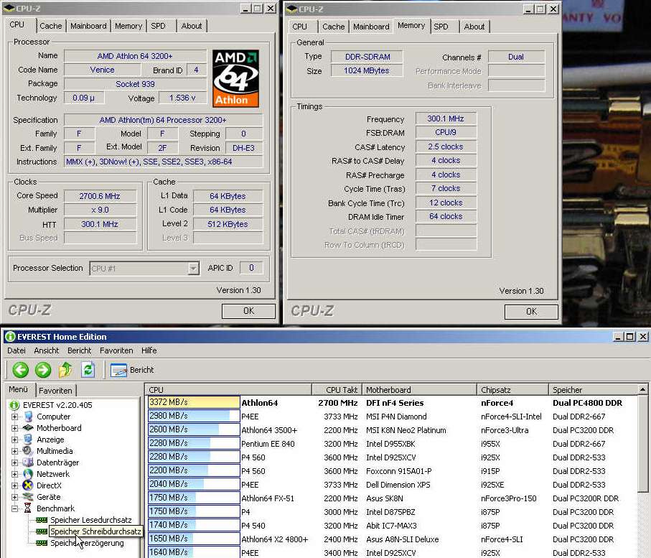Click the Datenträger drive icon in tree
Viewport: 651px width, 558px height.
pos(28,462)
